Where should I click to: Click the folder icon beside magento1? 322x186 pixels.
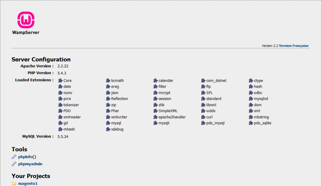click(14, 183)
